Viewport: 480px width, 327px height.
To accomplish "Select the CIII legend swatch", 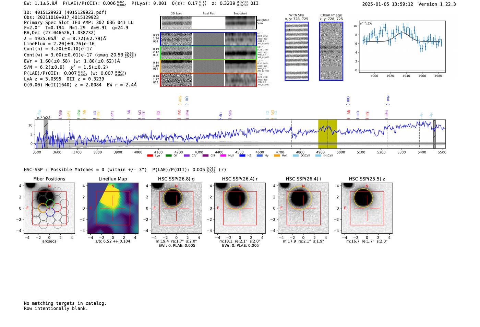I will (205, 156).
